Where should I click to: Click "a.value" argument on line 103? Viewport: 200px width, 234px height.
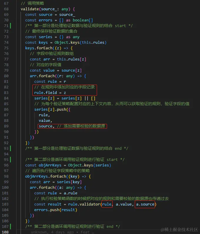(124, 204)
